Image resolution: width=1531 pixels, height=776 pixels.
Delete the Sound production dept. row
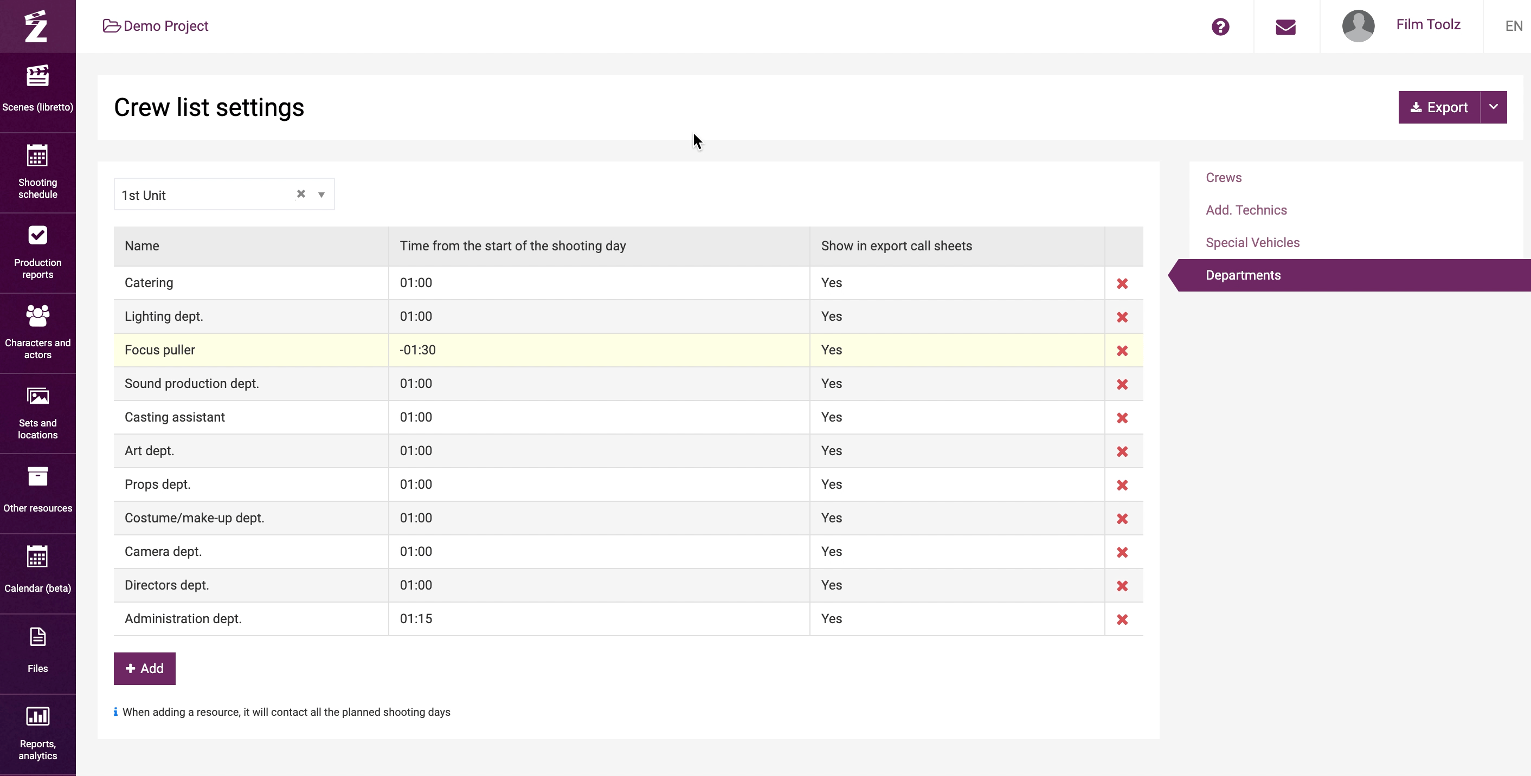tap(1122, 384)
